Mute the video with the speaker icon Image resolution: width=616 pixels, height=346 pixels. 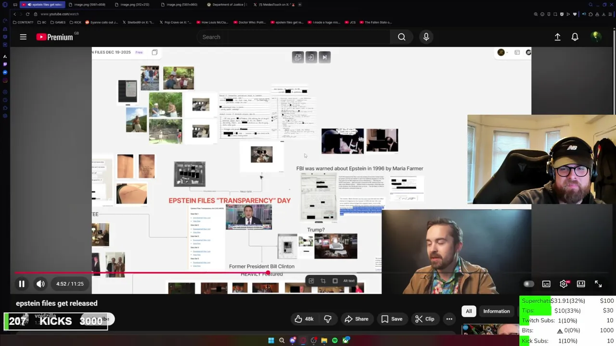tap(40, 284)
